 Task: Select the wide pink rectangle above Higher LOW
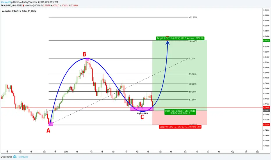142,109
